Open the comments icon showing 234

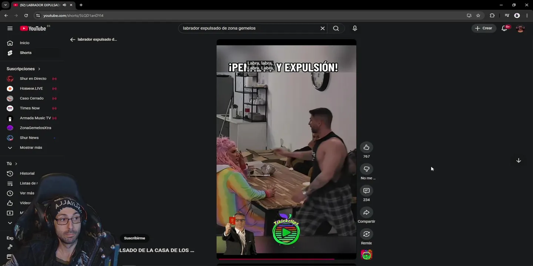[366, 191]
